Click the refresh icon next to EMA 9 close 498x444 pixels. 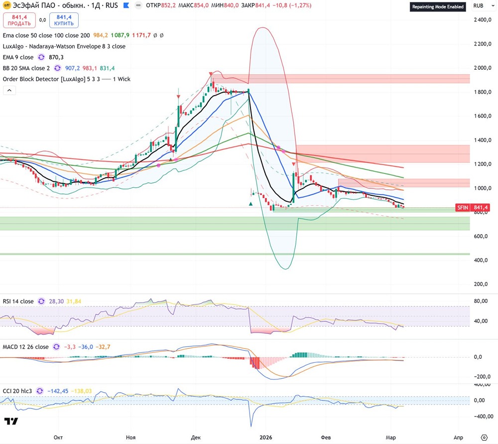(x=41, y=57)
